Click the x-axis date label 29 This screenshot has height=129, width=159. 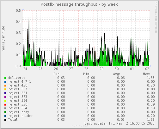tap(101, 69)
